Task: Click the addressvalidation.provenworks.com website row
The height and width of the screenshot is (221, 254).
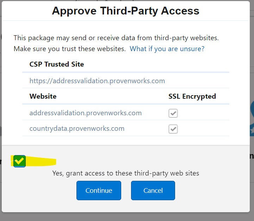Action: click(86, 113)
